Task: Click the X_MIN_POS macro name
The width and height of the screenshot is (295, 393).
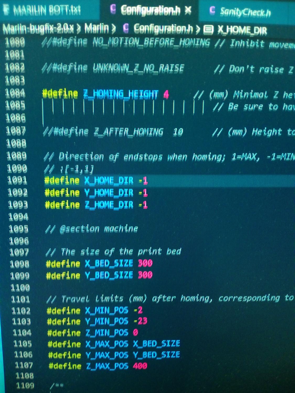Action: point(107,310)
